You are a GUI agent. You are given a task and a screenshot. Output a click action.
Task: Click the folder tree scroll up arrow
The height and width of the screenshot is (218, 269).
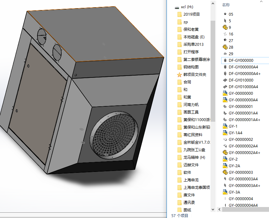[213, 3]
